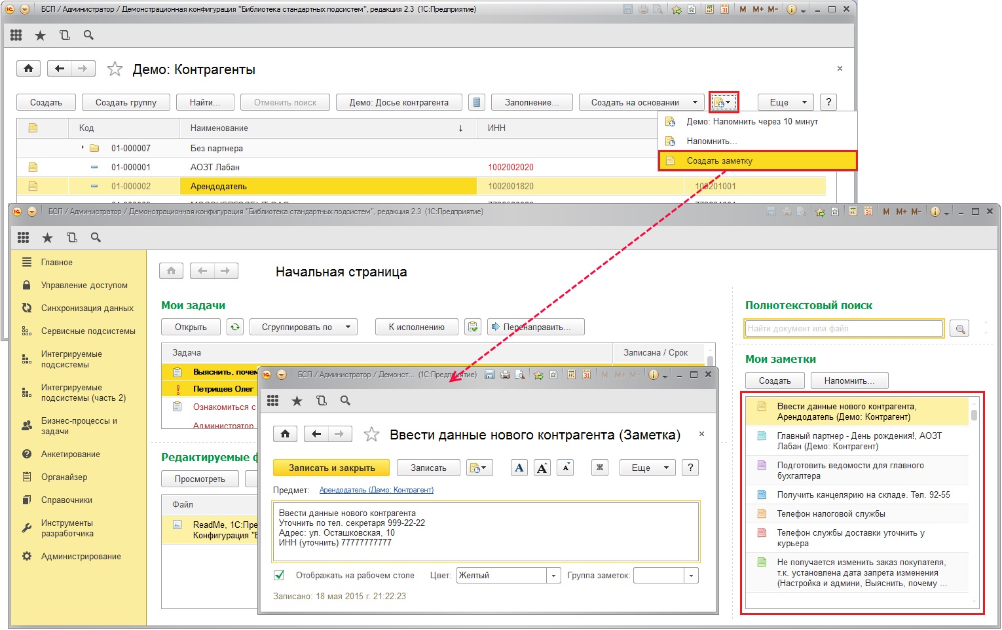Increase font size icon in note

coord(542,468)
